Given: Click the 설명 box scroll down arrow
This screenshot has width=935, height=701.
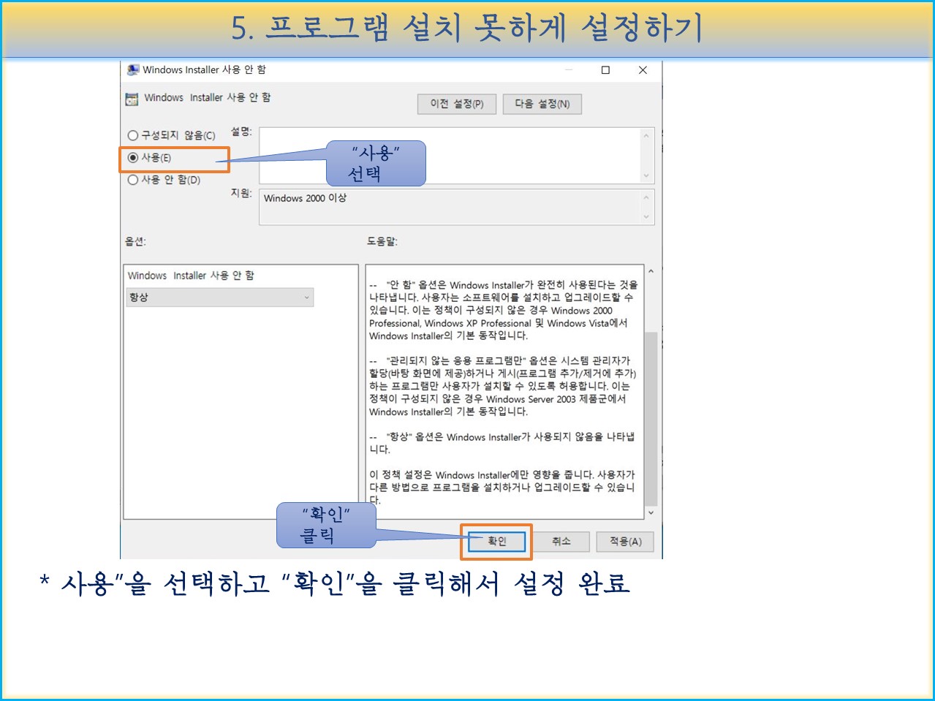Looking at the screenshot, I should (646, 175).
